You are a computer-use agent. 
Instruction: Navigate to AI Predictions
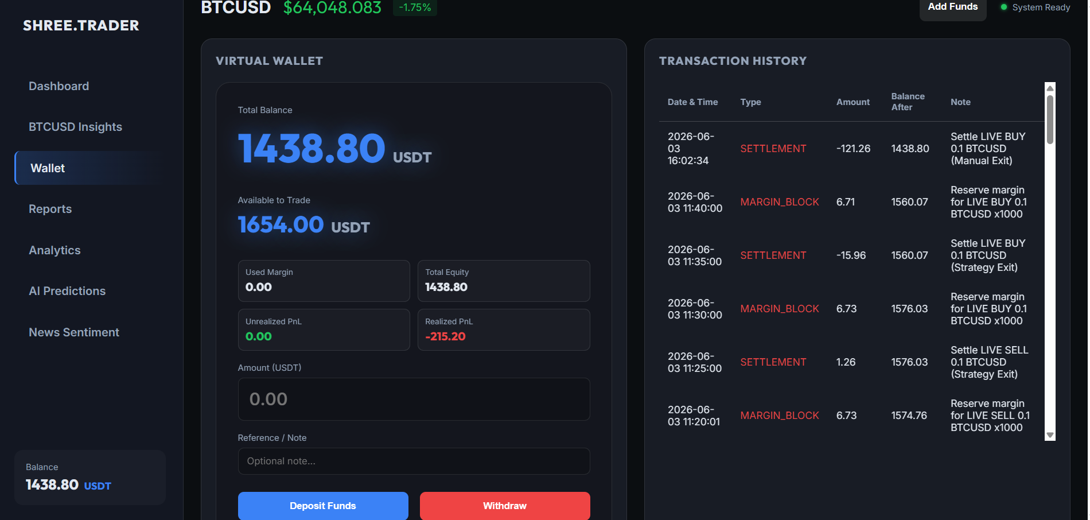click(67, 291)
